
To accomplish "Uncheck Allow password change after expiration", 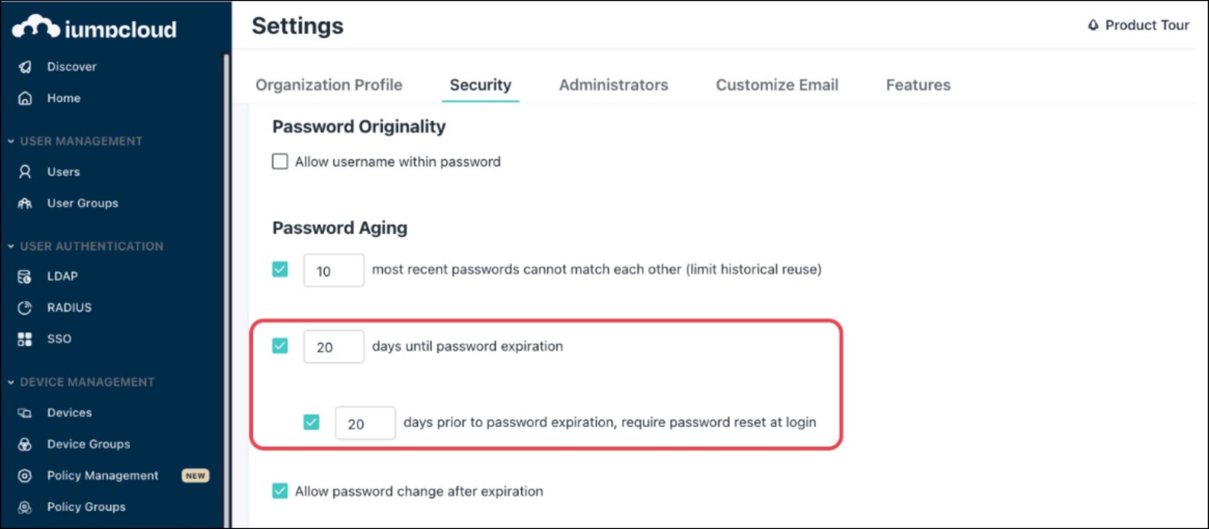I will [x=279, y=491].
